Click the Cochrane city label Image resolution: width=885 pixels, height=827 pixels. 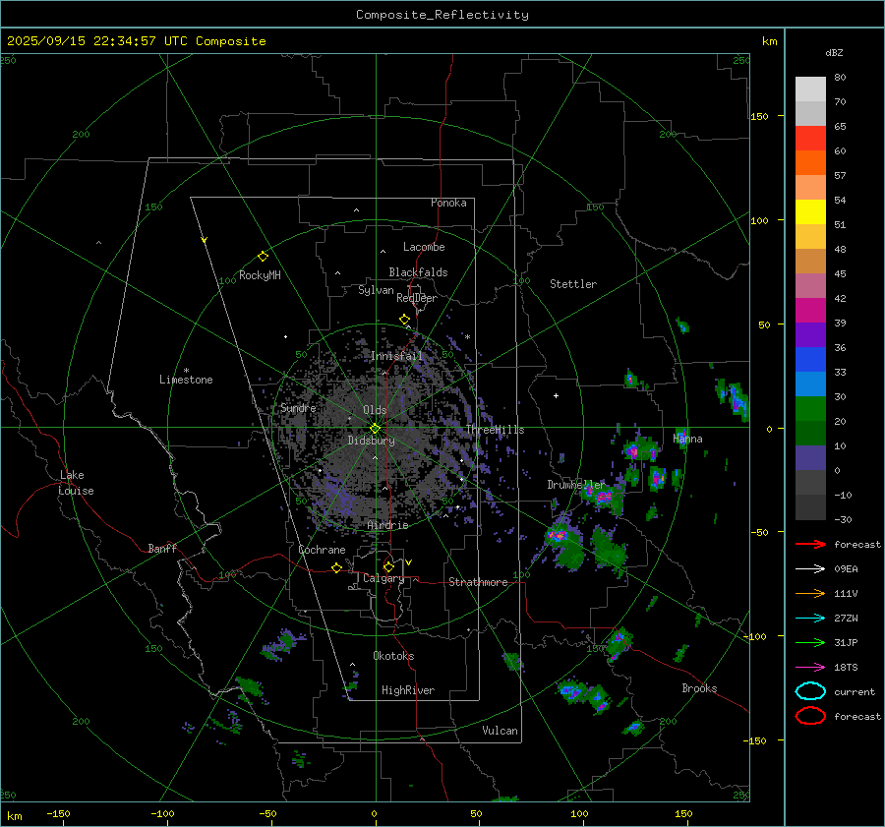(x=322, y=550)
